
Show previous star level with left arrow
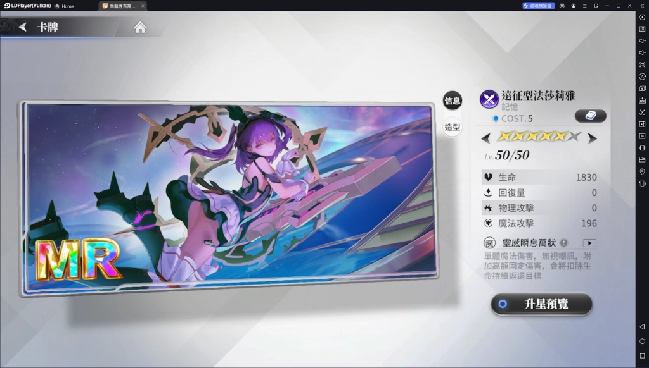tap(486, 138)
